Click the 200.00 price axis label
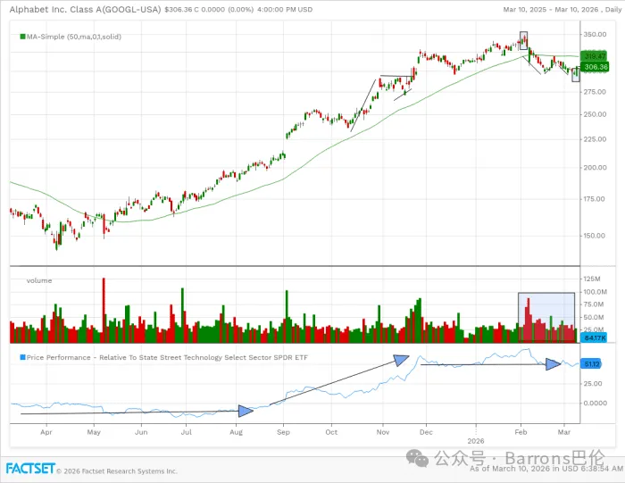This screenshot has height=483, width=625. 596,167
